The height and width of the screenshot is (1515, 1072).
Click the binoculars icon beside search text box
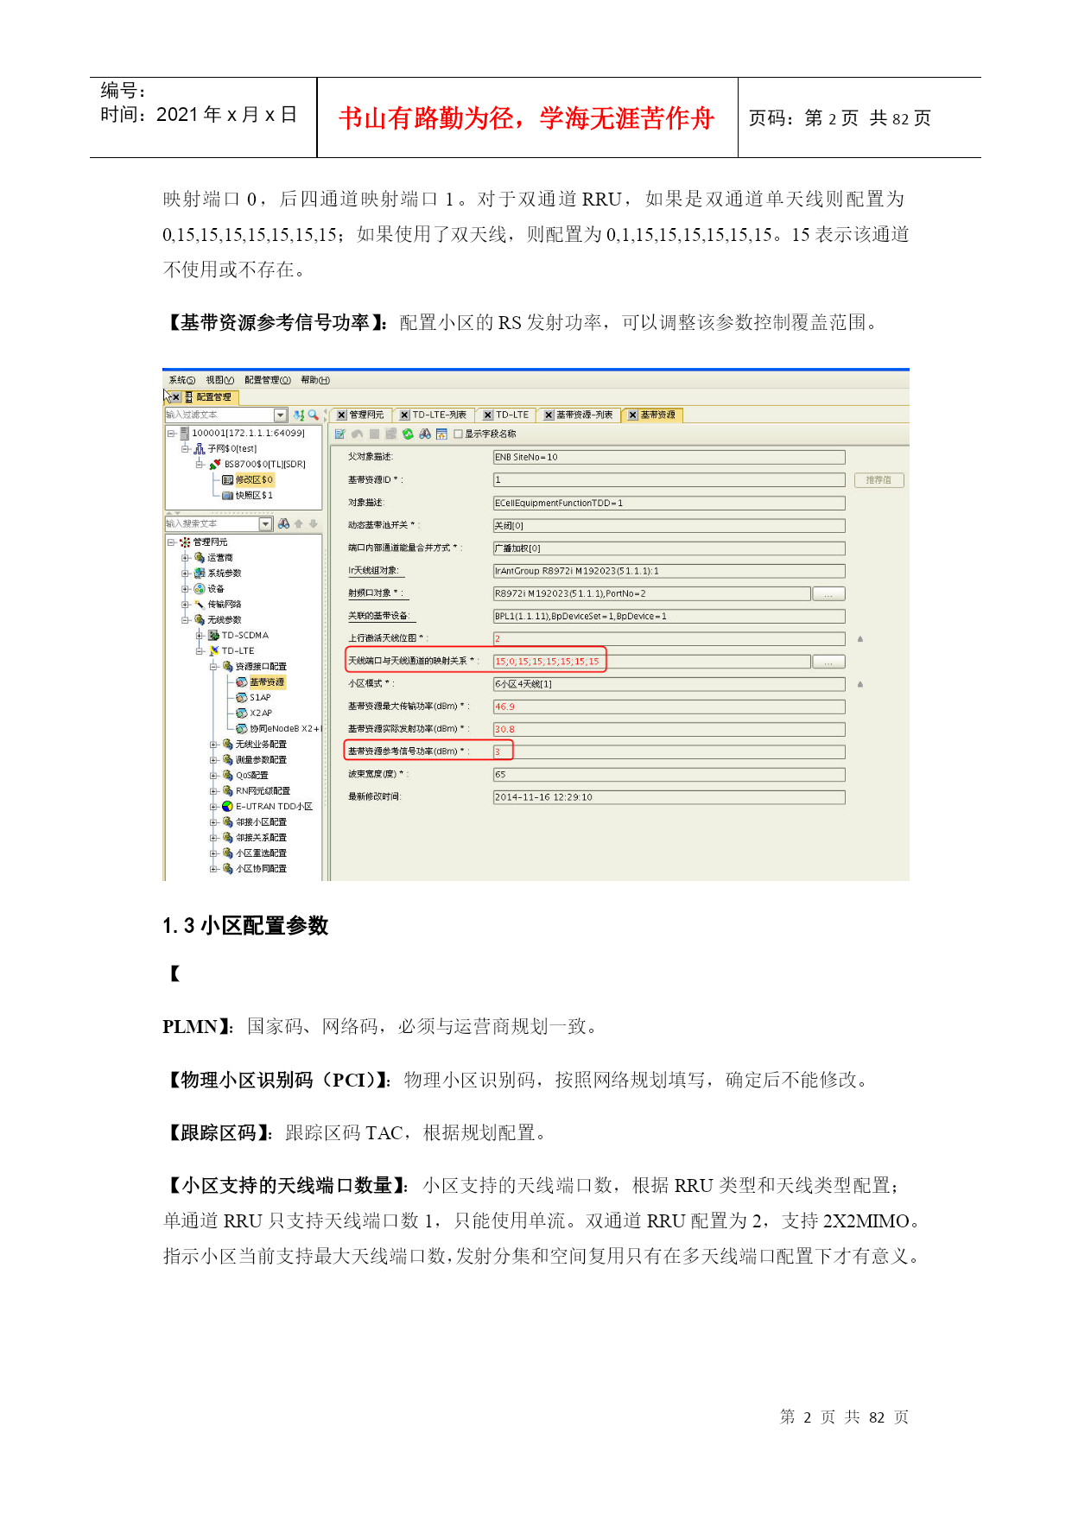[283, 524]
